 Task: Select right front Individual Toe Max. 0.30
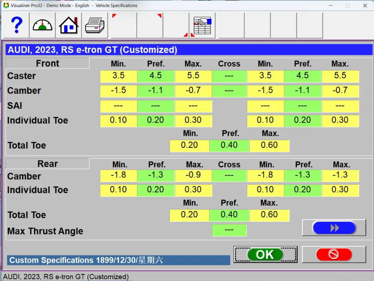340,121
